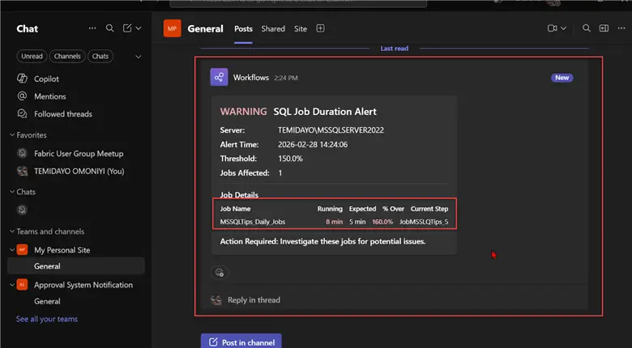
Task: Add a reaction to the Workflows post
Action: pos(220,273)
